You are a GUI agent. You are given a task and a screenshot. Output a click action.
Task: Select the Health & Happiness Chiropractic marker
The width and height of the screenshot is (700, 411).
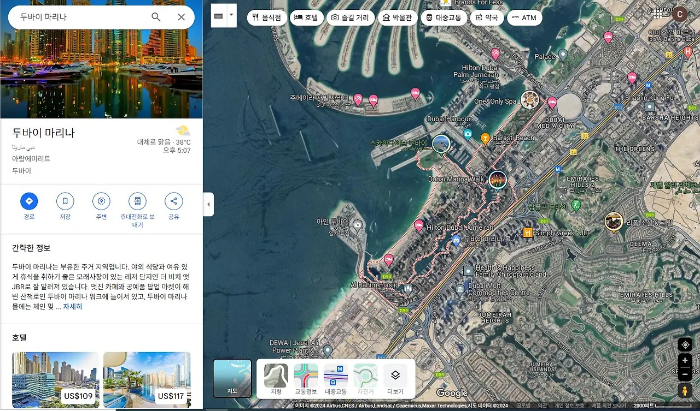[x=468, y=271]
